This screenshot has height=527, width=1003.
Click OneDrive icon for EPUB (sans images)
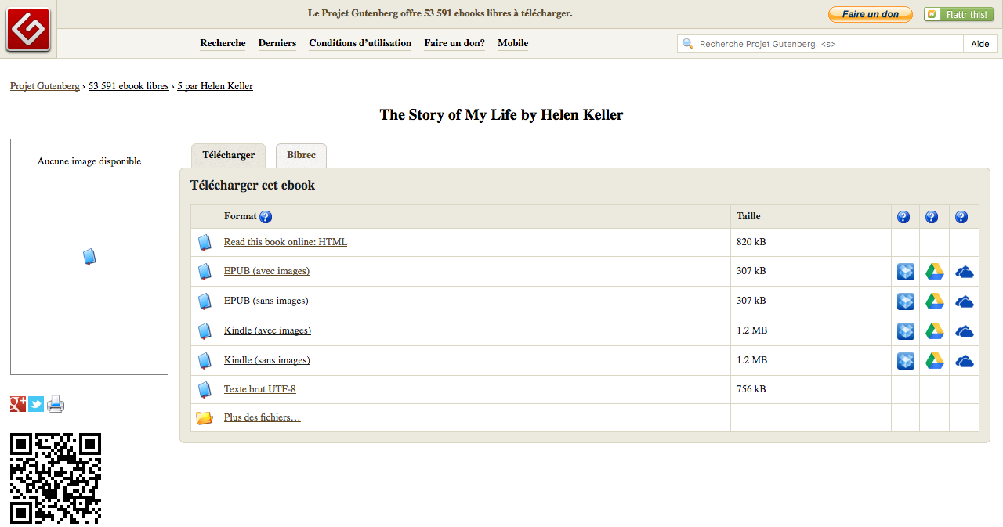point(964,301)
